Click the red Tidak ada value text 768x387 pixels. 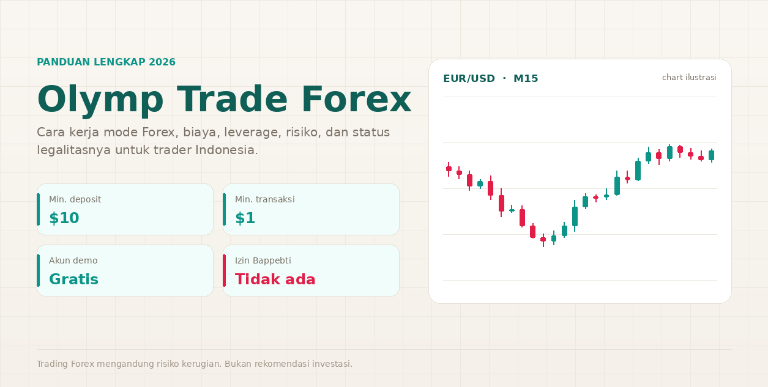[x=275, y=279]
